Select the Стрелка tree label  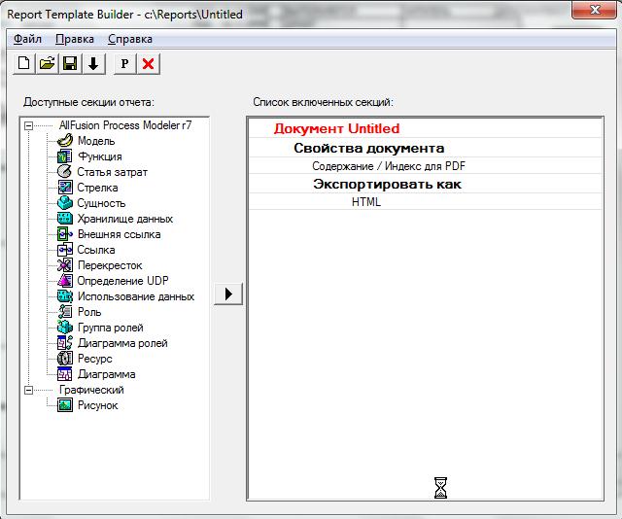click(97, 188)
